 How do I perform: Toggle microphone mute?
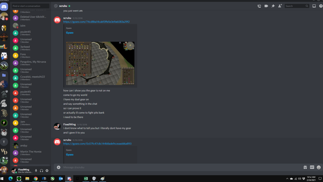coord(36,170)
